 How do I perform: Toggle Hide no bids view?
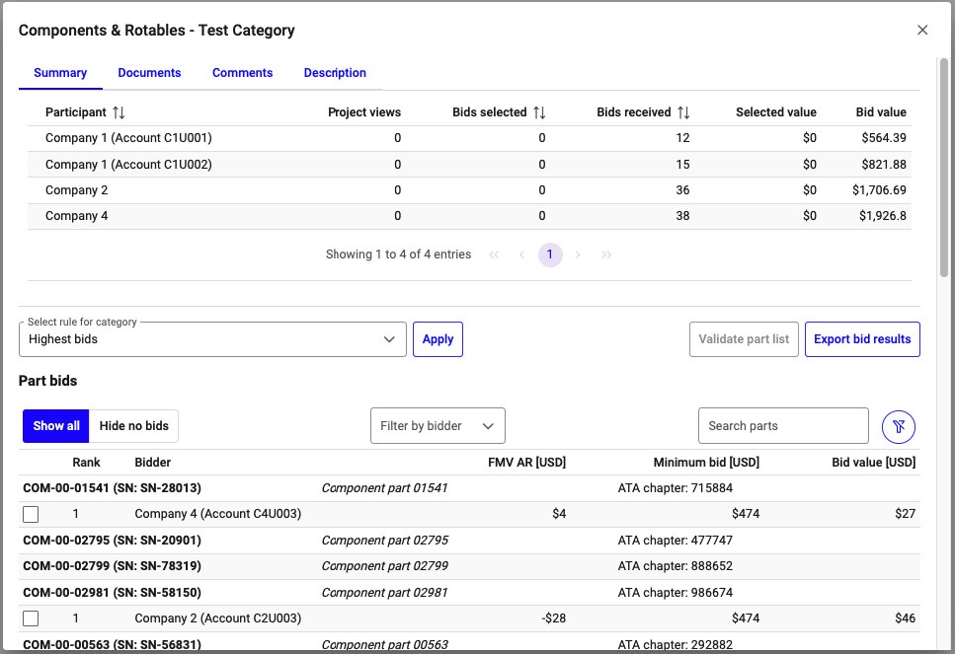pyautogui.click(x=133, y=426)
